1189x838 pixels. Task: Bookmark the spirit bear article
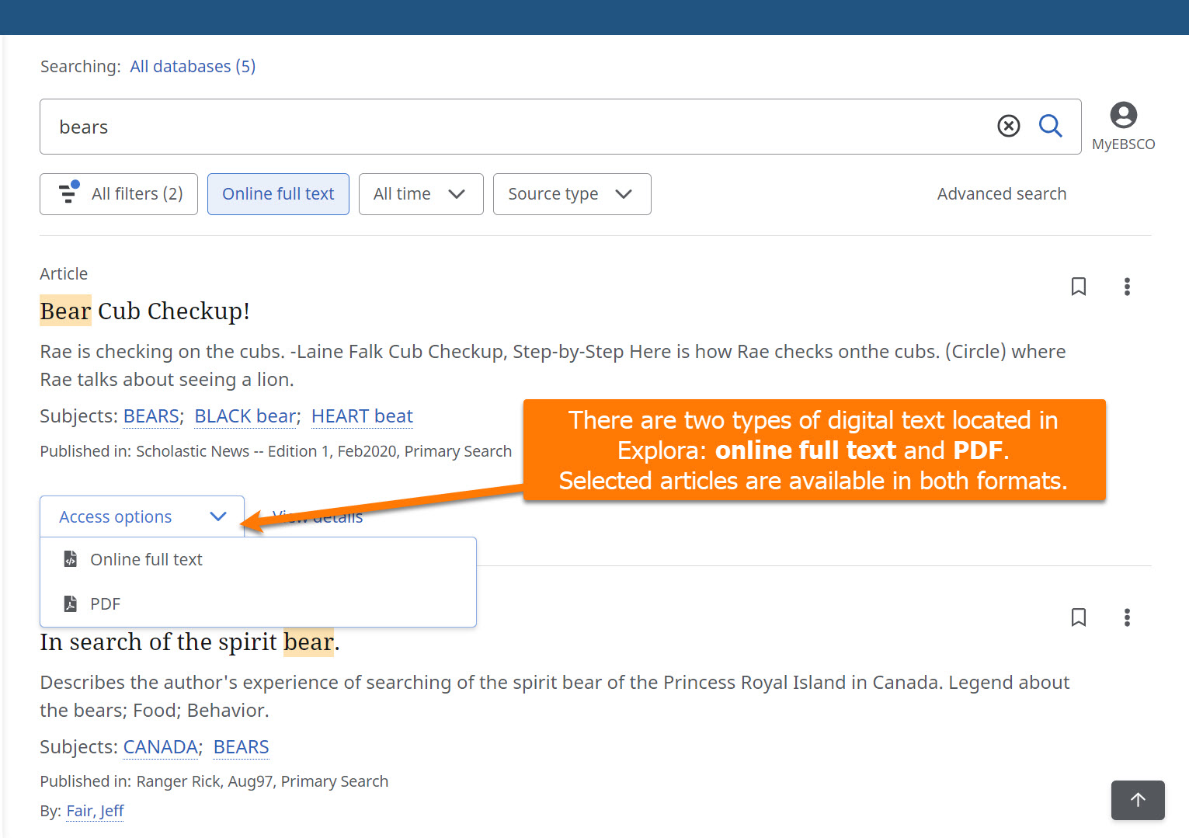coord(1078,617)
